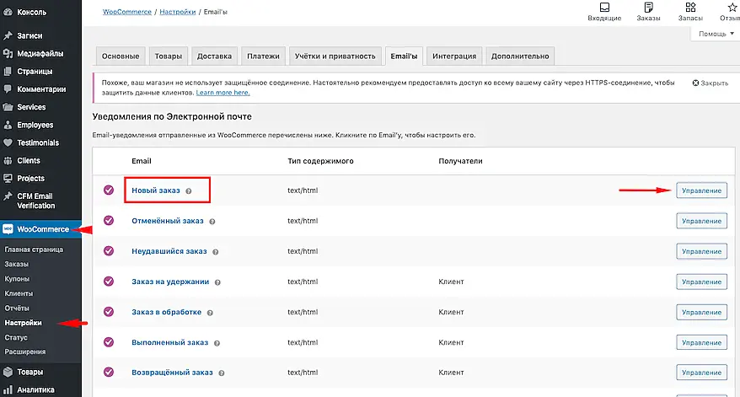Toggle enabled status for Выполненный заказ email
740x397 pixels.
(x=109, y=342)
